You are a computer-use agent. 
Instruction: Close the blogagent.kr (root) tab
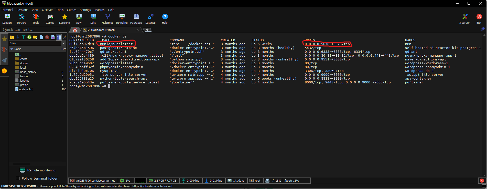point(137,30)
